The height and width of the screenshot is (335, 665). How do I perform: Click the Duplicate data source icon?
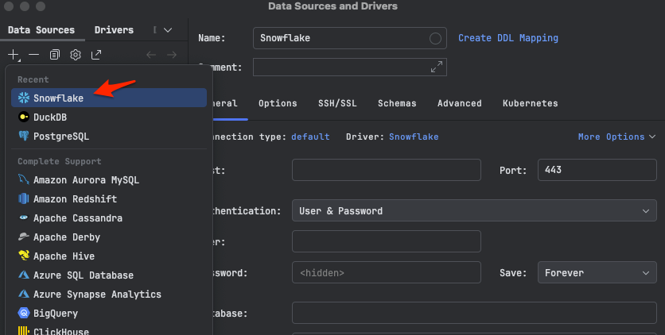(x=55, y=55)
